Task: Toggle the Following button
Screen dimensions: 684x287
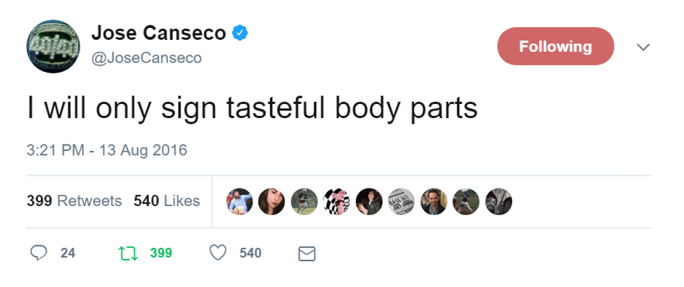Action: pyautogui.click(x=555, y=47)
